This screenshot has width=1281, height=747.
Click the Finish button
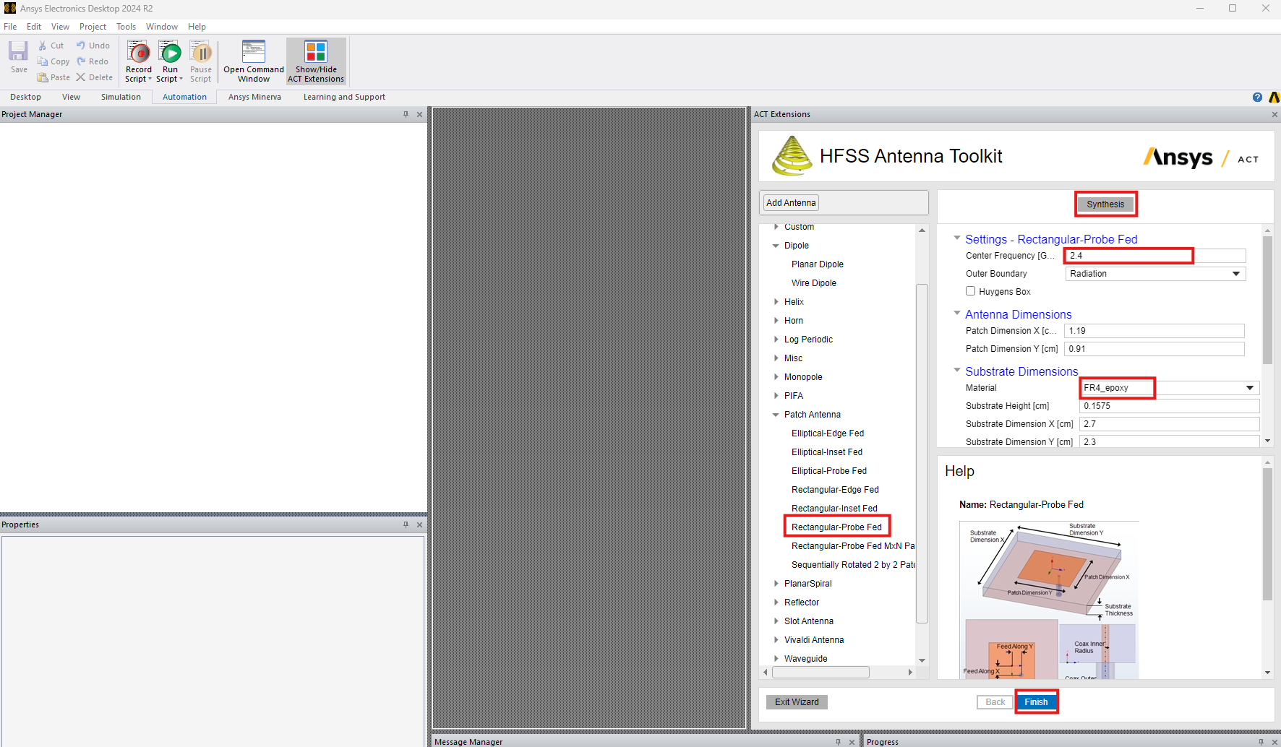pyautogui.click(x=1036, y=701)
